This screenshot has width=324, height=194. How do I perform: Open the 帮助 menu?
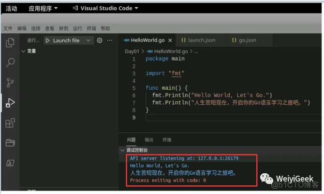[105, 28]
